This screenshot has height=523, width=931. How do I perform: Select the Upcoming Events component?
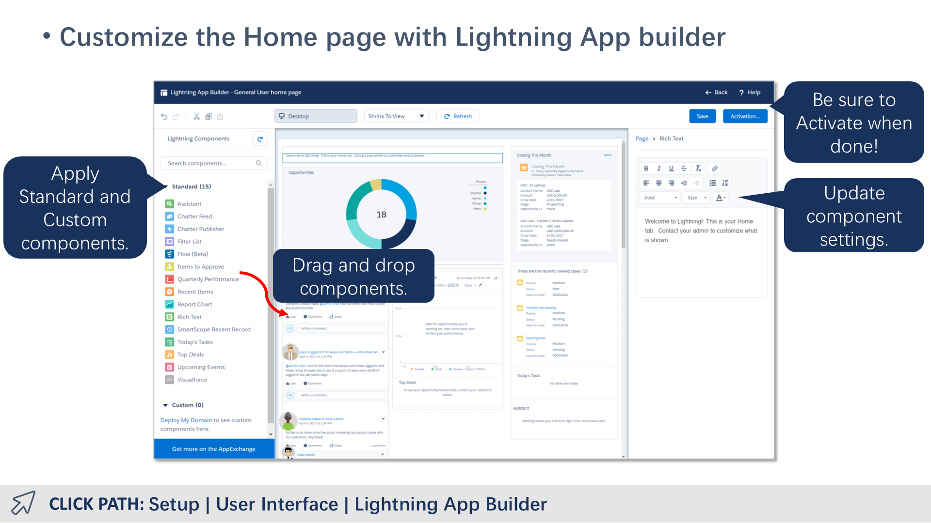[195, 368]
